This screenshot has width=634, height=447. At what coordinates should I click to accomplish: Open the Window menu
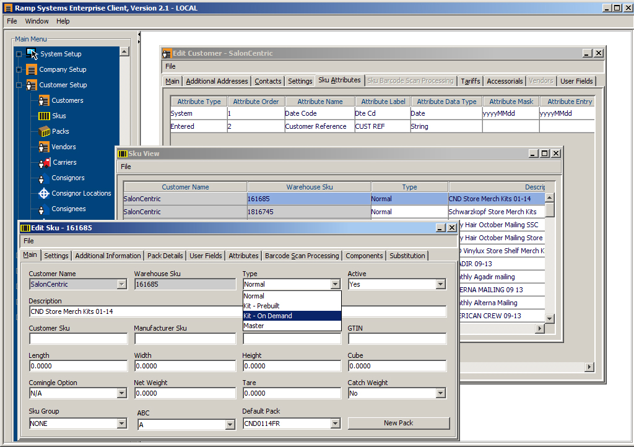(x=37, y=20)
